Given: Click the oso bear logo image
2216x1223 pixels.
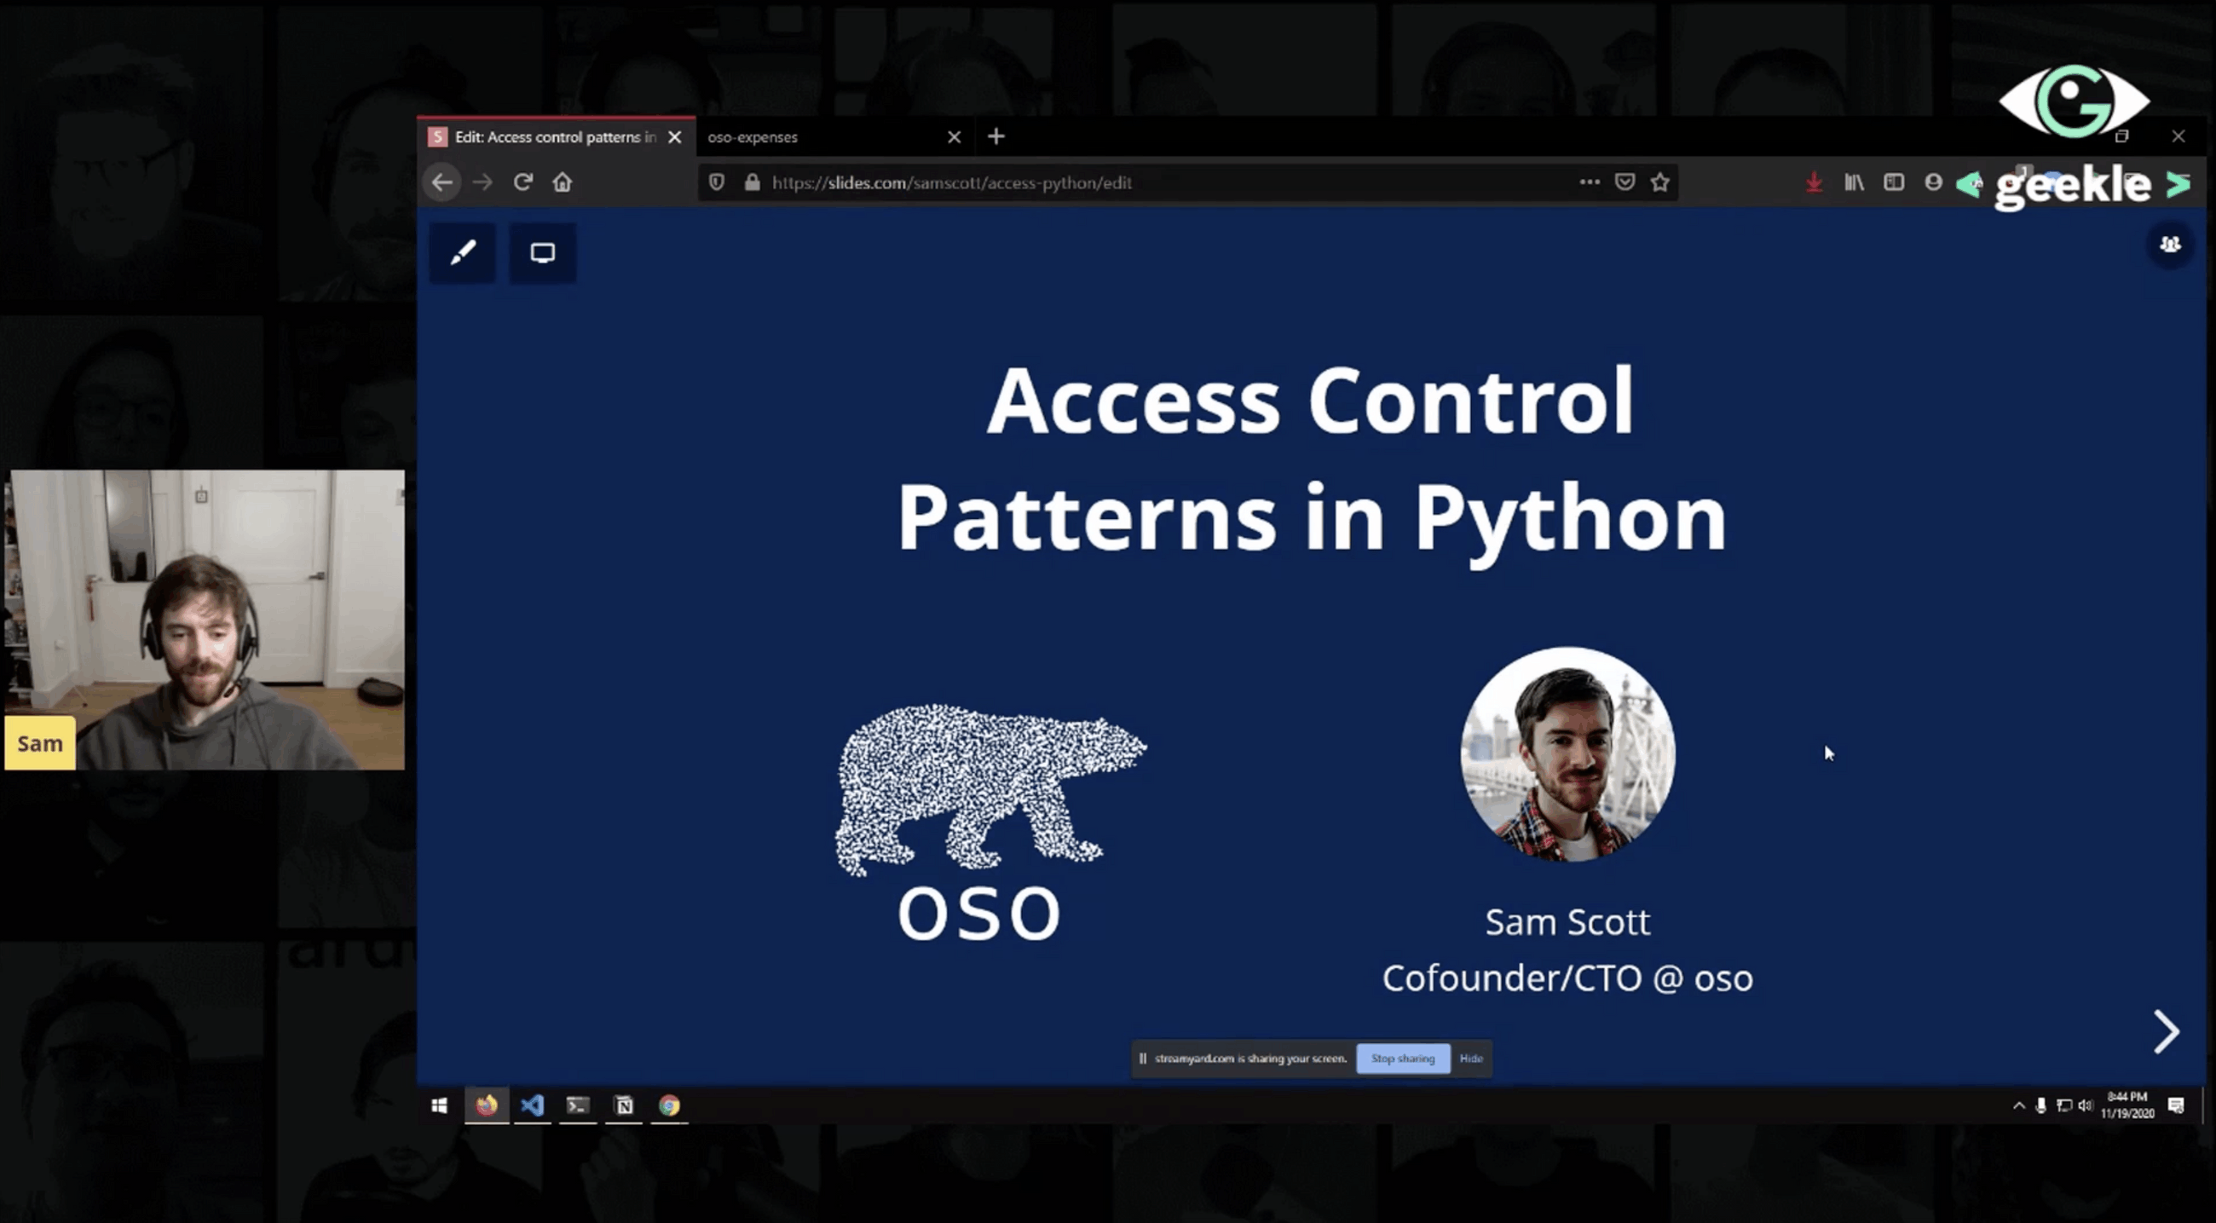Looking at the screenshot, I should click(990, 823).
